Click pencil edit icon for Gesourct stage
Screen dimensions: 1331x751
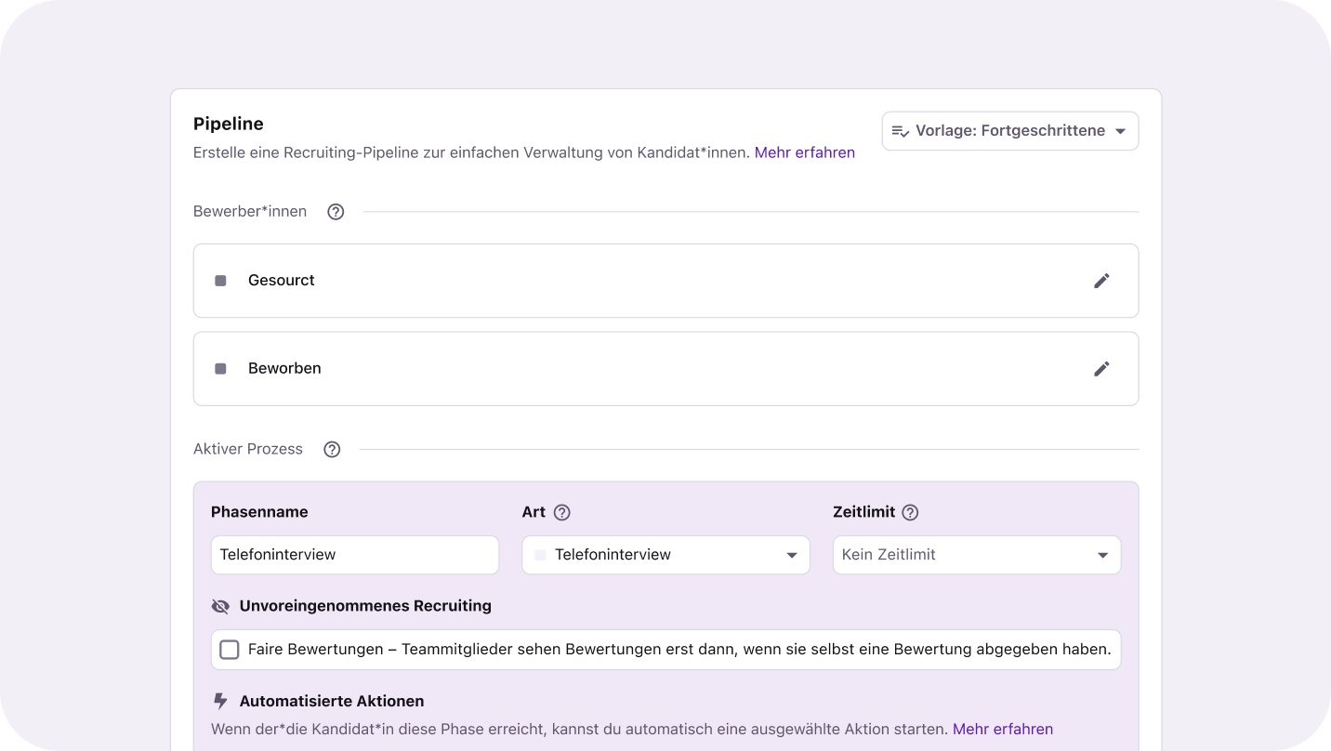click(x=1101, y=281)
